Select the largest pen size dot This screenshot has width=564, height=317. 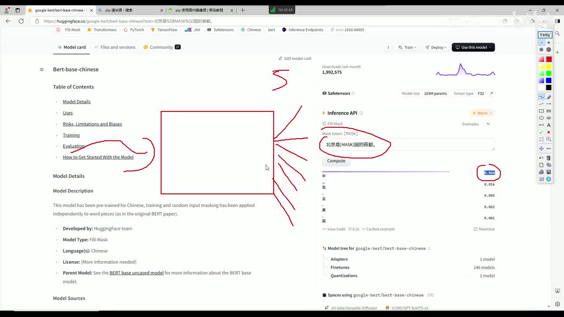[549, 50]
